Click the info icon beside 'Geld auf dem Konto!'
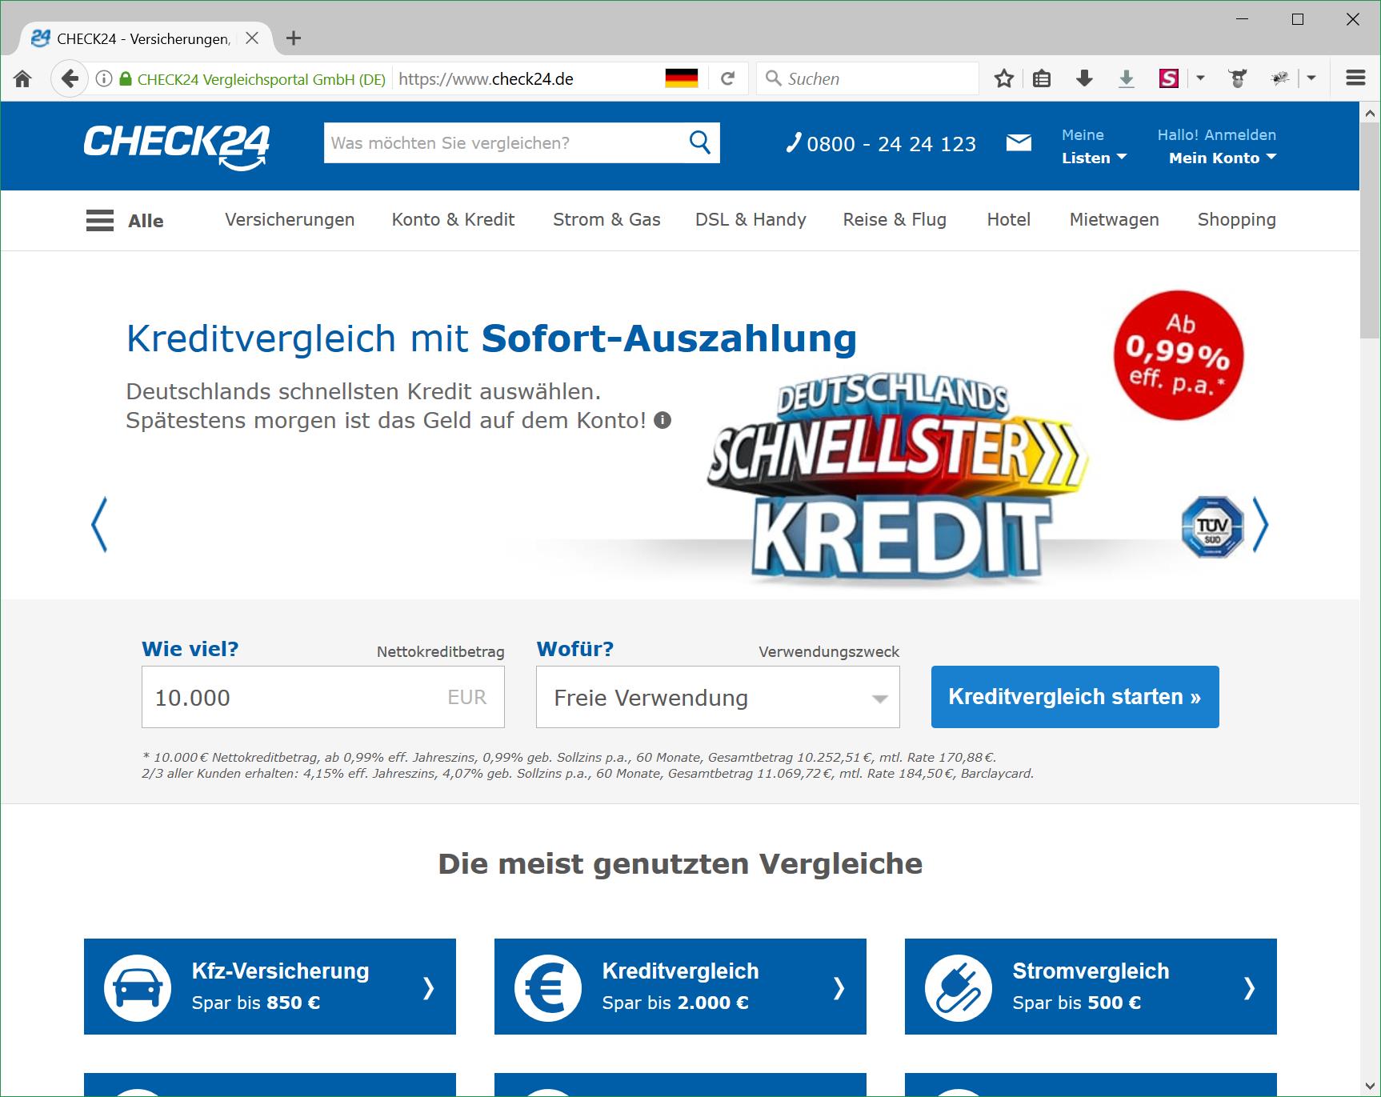1381x1097 pixels. click(662, 420)
